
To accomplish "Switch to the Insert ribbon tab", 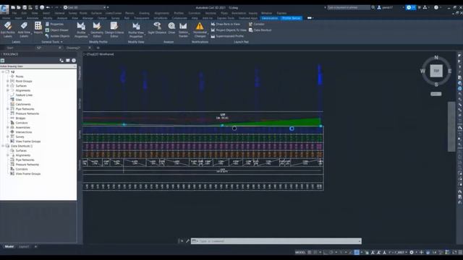I will (18, 18).
